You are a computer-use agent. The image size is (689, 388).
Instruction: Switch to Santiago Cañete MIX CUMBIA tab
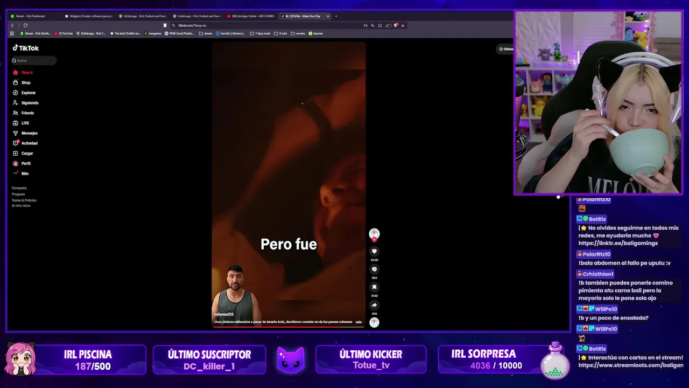click(251, 16)
